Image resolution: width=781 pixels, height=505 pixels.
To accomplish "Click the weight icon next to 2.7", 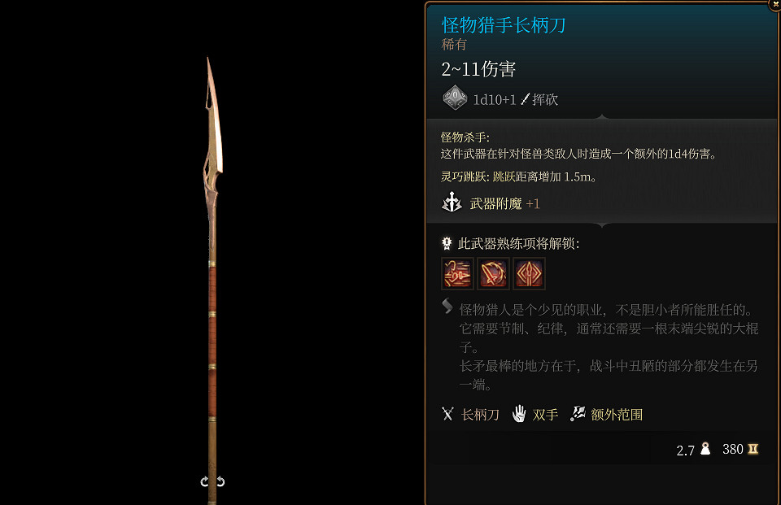I will click(705, 449).
